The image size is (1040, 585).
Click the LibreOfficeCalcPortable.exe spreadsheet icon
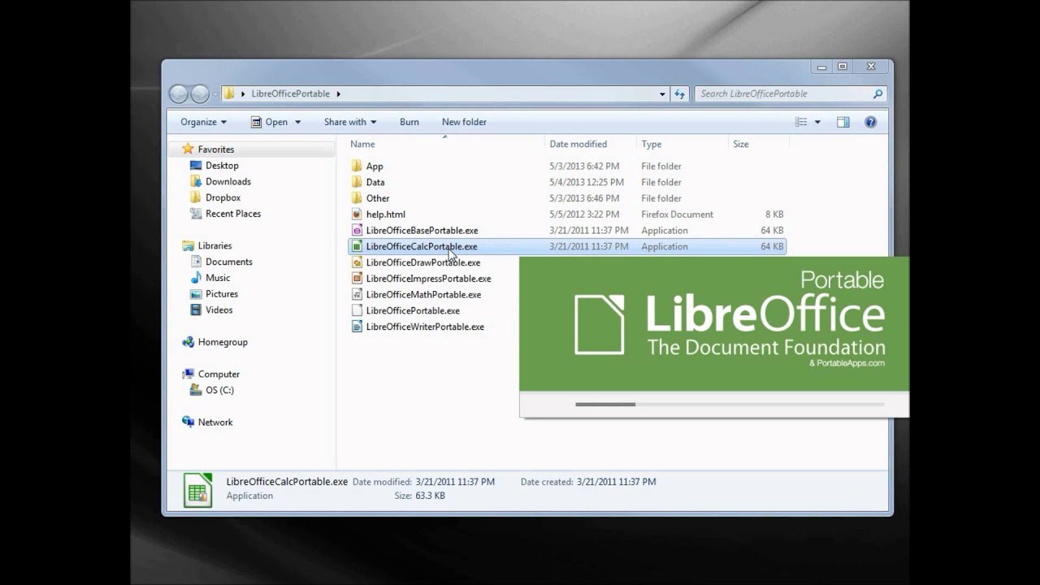[357, 246]
